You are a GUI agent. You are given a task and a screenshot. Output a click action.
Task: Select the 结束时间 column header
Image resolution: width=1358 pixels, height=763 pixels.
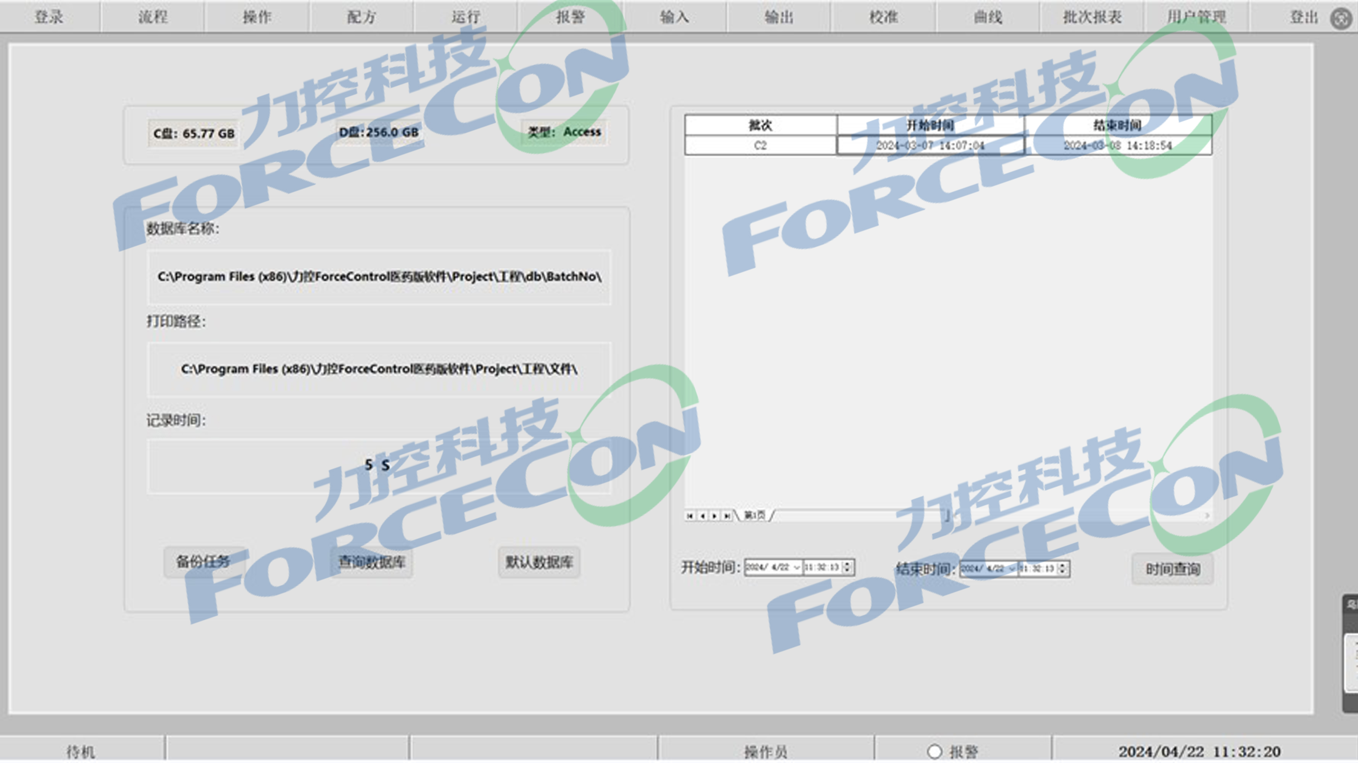pos(1118,125)
